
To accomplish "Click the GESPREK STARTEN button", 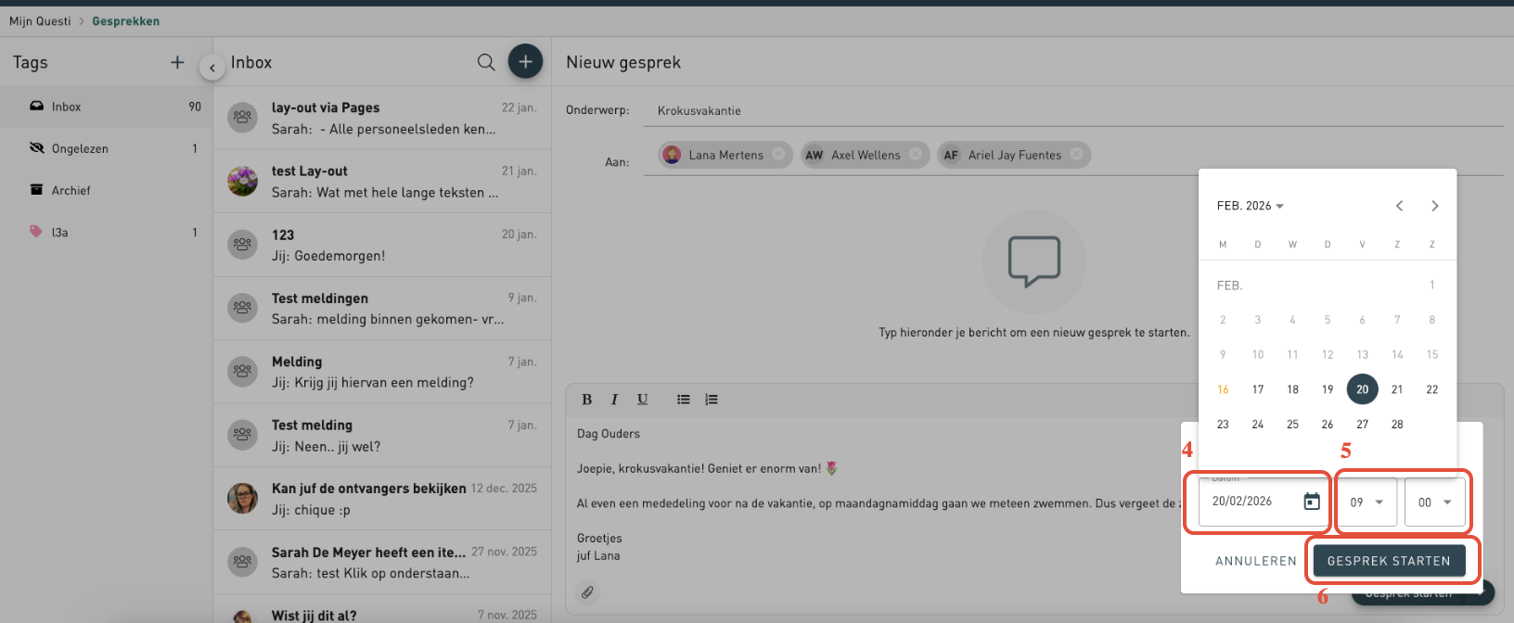I will (1389, 561).
